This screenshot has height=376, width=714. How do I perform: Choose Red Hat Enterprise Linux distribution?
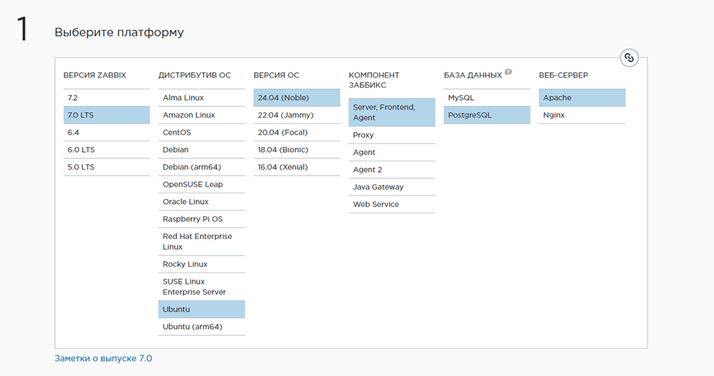201,242
